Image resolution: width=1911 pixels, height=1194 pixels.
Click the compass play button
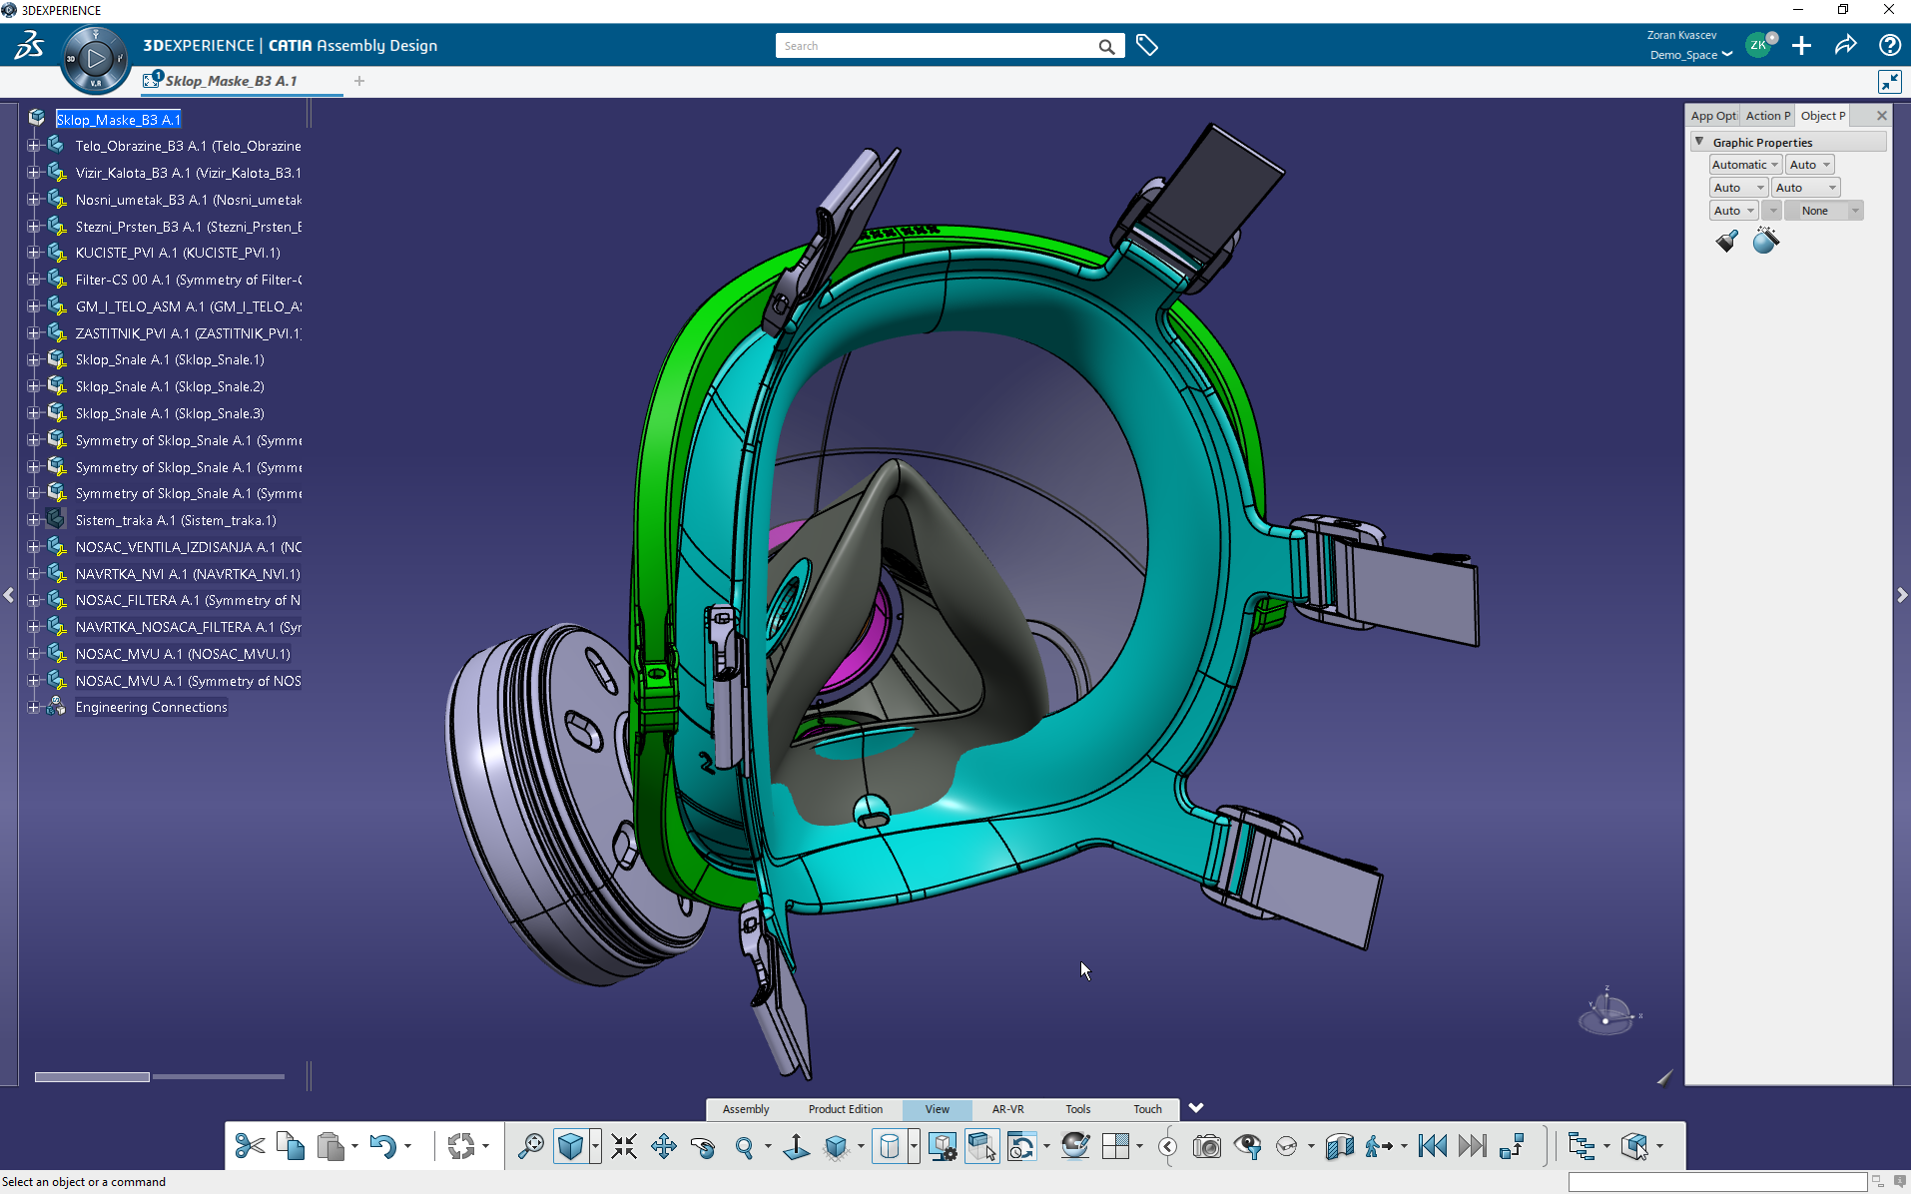click(96, 59)
